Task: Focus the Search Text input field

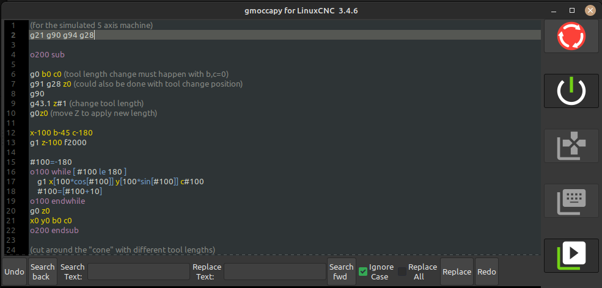Action: pos(138,272)
